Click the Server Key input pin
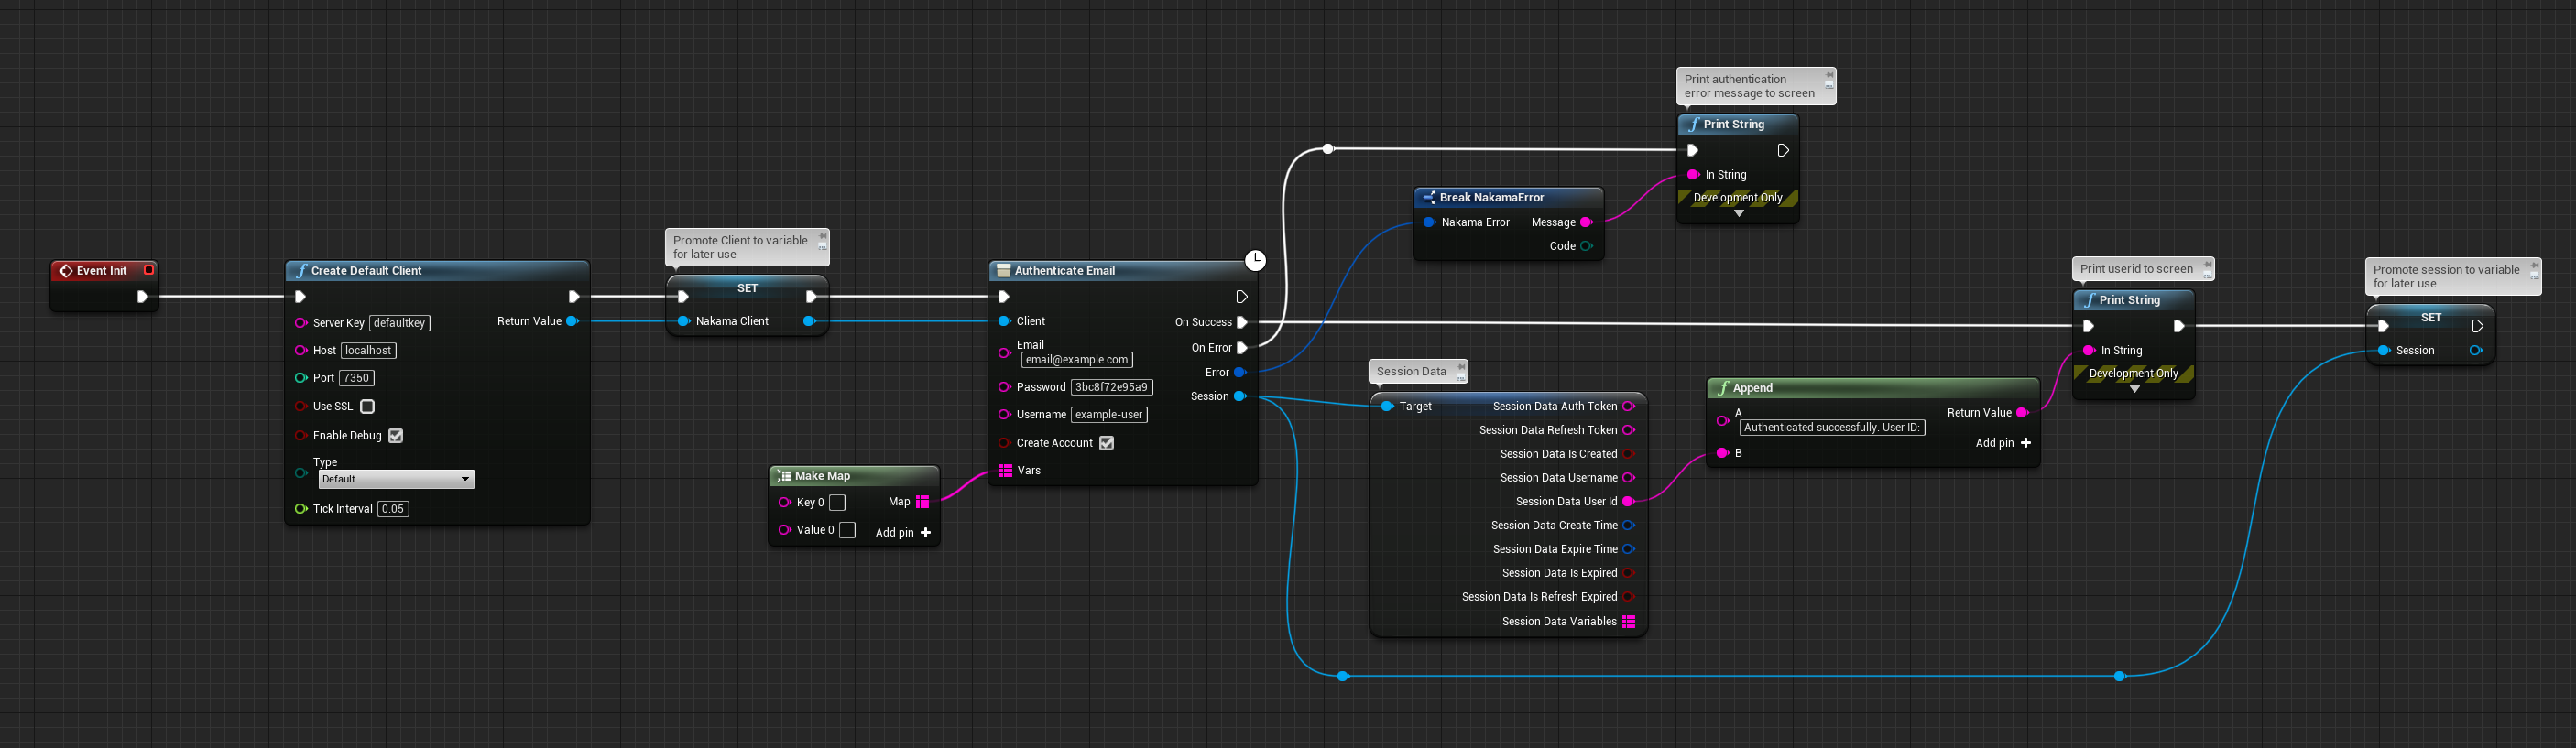 coord(301,323)
